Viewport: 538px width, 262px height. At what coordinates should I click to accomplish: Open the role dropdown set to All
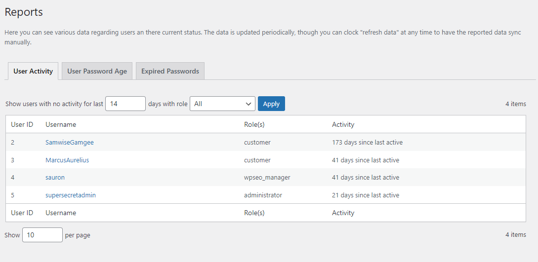coord(222,104)
